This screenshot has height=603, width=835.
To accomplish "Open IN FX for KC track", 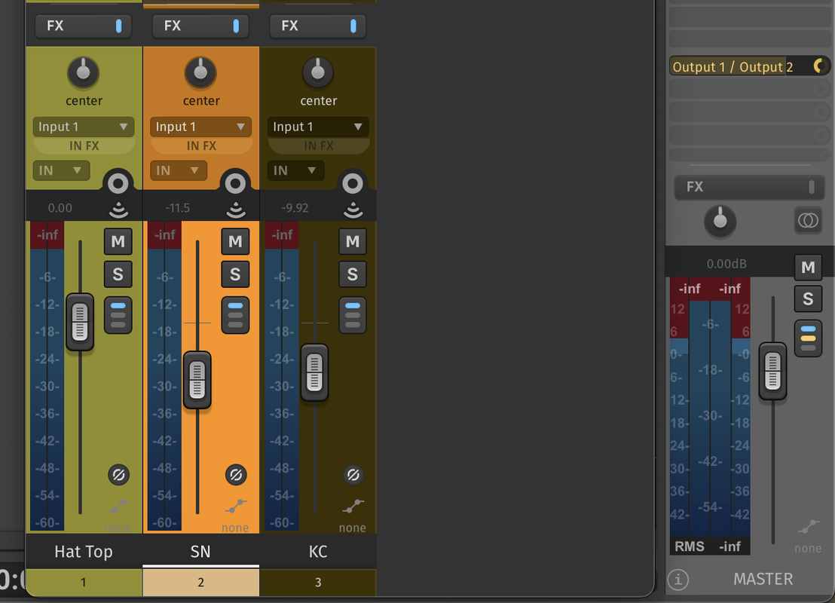I will click(x=318, y=146).
